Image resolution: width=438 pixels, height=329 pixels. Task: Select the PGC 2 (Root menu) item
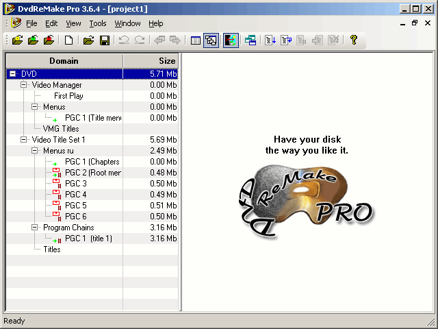(x=93, y=173)
